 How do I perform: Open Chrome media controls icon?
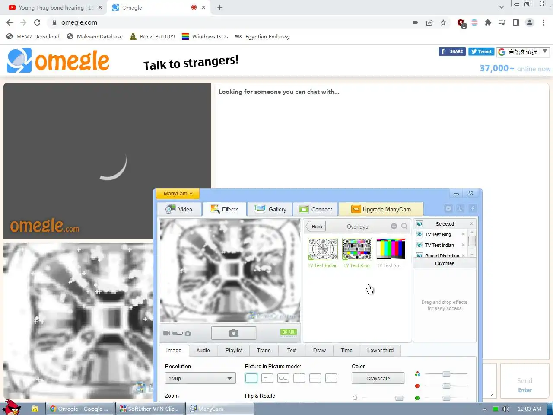(x=502, y=22)
